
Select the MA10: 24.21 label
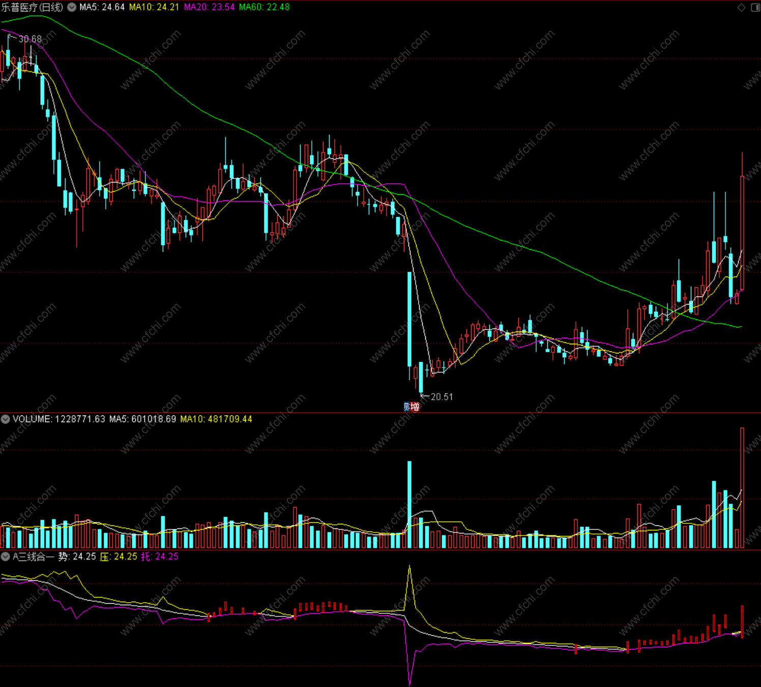pyautogui.click(x=154, y=7)
